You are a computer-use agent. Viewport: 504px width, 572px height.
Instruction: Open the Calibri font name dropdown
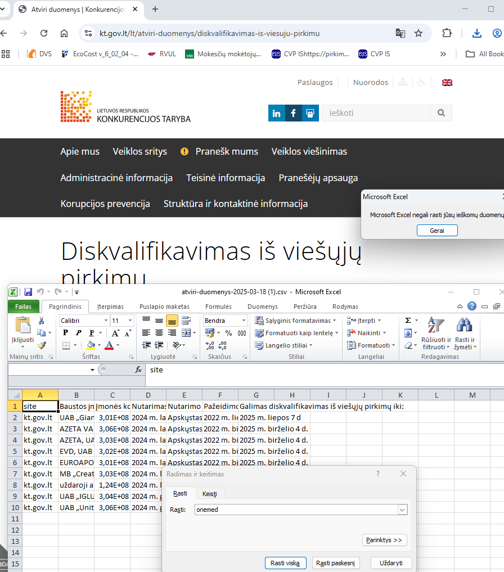coord(105,321)
